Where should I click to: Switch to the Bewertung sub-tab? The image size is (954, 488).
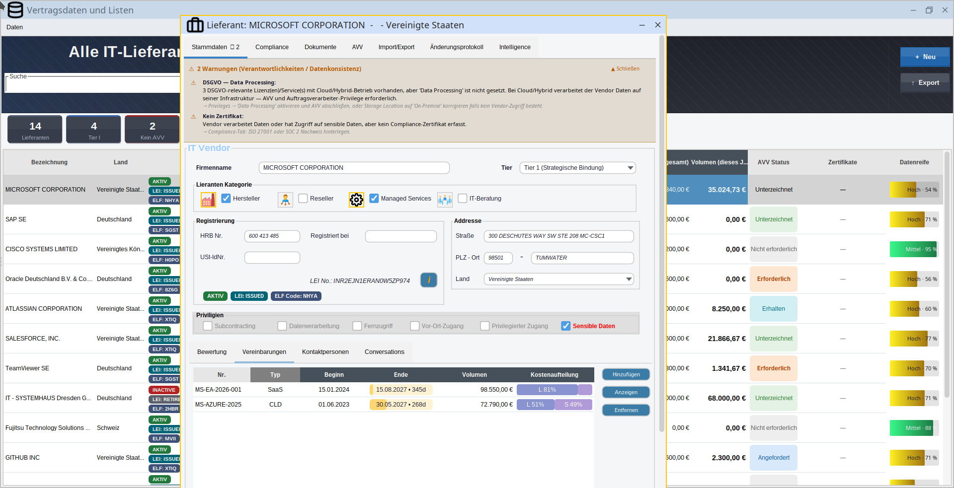tap(212, 352)
